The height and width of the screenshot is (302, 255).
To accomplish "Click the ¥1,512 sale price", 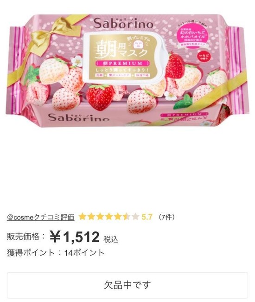I will coord(75,237).
